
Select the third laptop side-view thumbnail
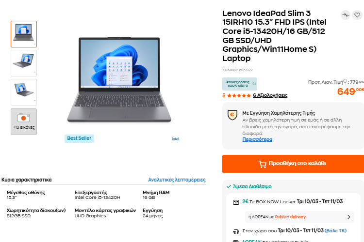coord(24,92)
